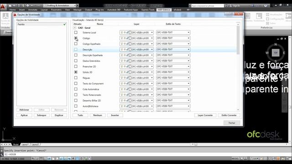The height and width of the screenshot is (164, 292).
Task: Open the Layer dropdown for Código
Action: [136, 38]
